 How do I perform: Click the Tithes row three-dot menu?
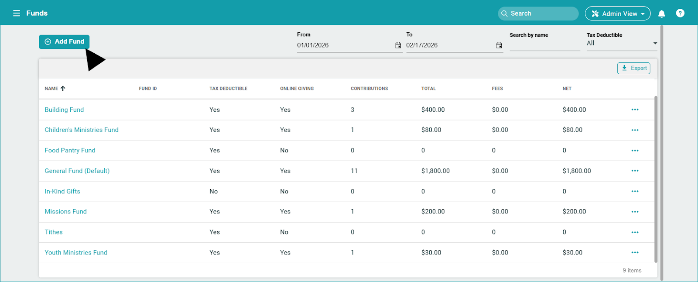[x=635, y=232]
